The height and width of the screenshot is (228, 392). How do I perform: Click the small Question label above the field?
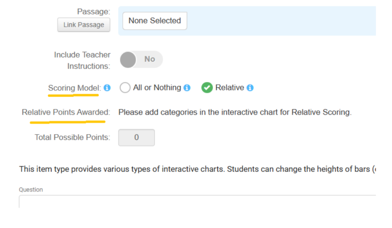pyautogui.click(x=31, y=190)
